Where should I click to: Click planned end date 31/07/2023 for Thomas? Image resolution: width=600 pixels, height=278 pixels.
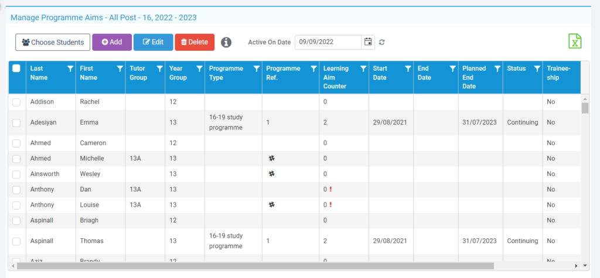pyautogui.click(x=479, y=241)
